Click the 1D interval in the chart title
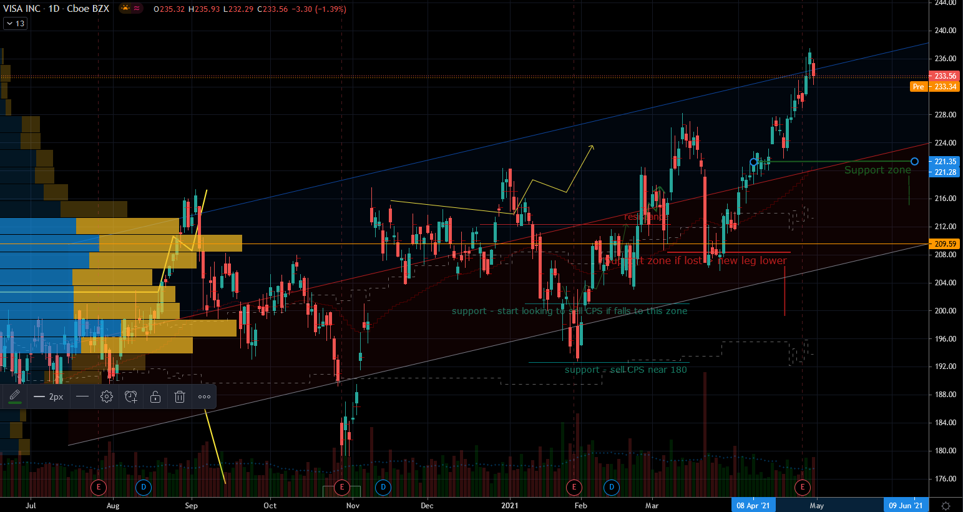 (x=54, y=9)
